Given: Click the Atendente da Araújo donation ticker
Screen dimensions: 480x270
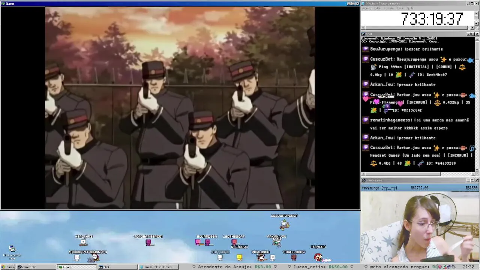Looking at the screenshot, I should (x=234, y=267).
